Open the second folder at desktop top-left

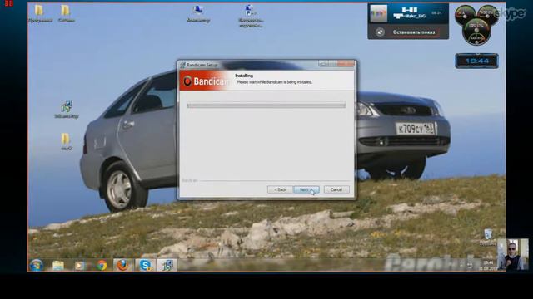pos(66,14)
